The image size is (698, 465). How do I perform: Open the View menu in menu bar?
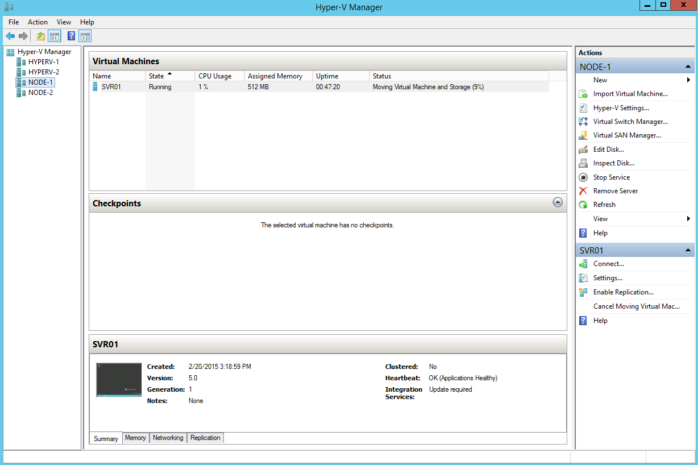click(64, 22)
